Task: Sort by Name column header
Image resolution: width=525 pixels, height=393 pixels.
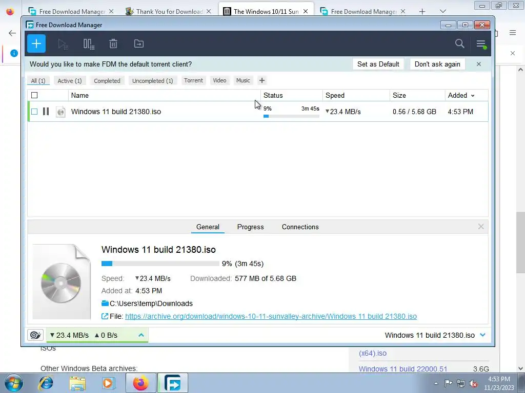Action: 165,95
